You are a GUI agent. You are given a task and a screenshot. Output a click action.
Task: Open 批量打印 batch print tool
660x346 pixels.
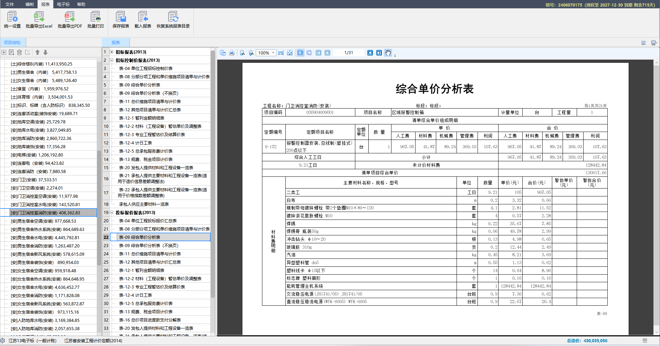click(95, 20)
